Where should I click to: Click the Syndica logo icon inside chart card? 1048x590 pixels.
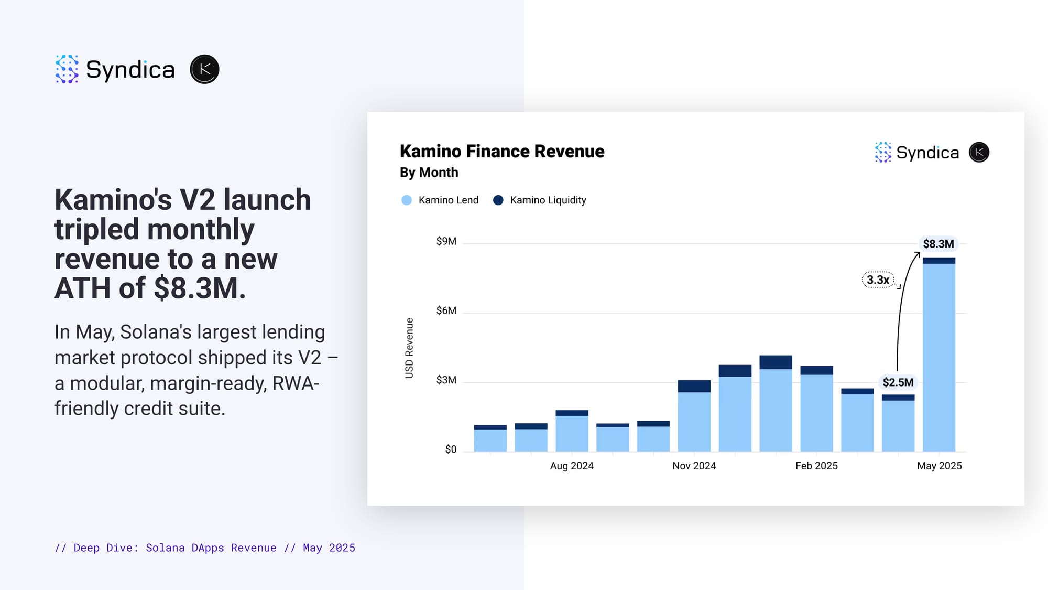(x=883, y=152)
